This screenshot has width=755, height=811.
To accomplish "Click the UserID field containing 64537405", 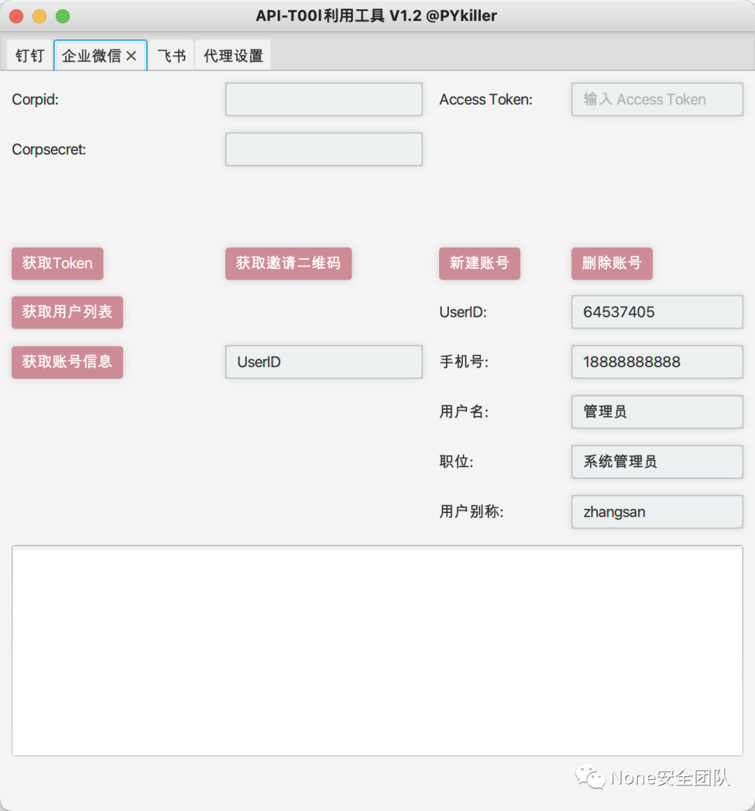I will [x=657, y=312].
